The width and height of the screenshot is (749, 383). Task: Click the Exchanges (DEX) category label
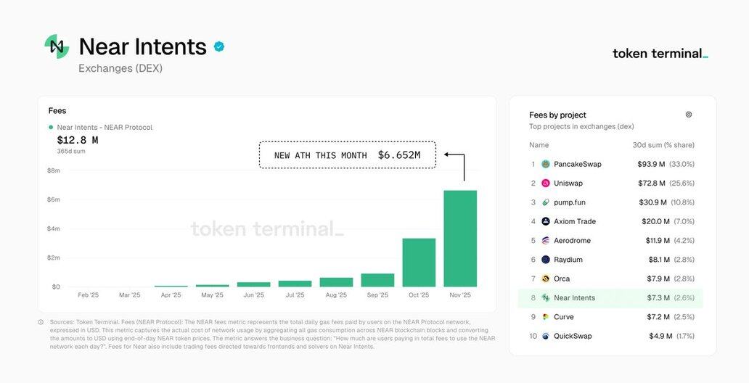tap(120, 69)
